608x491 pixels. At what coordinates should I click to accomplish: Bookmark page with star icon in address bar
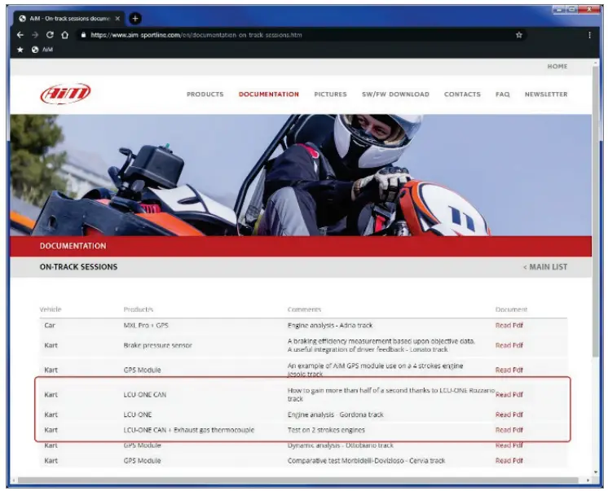pyautogui.click(x=519, y=35)
